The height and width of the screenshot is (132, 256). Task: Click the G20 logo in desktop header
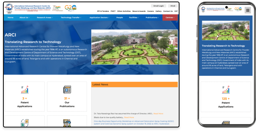[71, 8]
